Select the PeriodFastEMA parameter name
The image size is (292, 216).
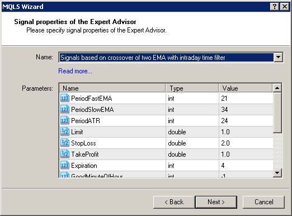click(92, 98)
